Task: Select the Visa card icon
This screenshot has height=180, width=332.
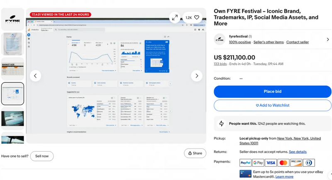Action: click(x=271, y=163)
